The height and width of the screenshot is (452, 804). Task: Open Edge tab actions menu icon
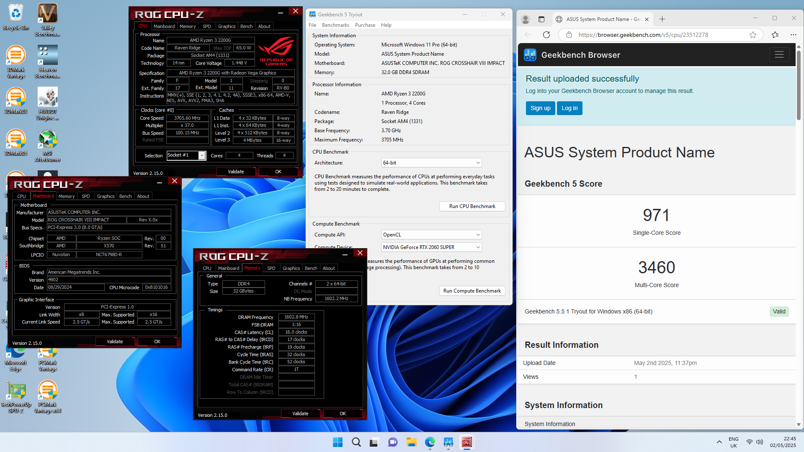(541, 19)
